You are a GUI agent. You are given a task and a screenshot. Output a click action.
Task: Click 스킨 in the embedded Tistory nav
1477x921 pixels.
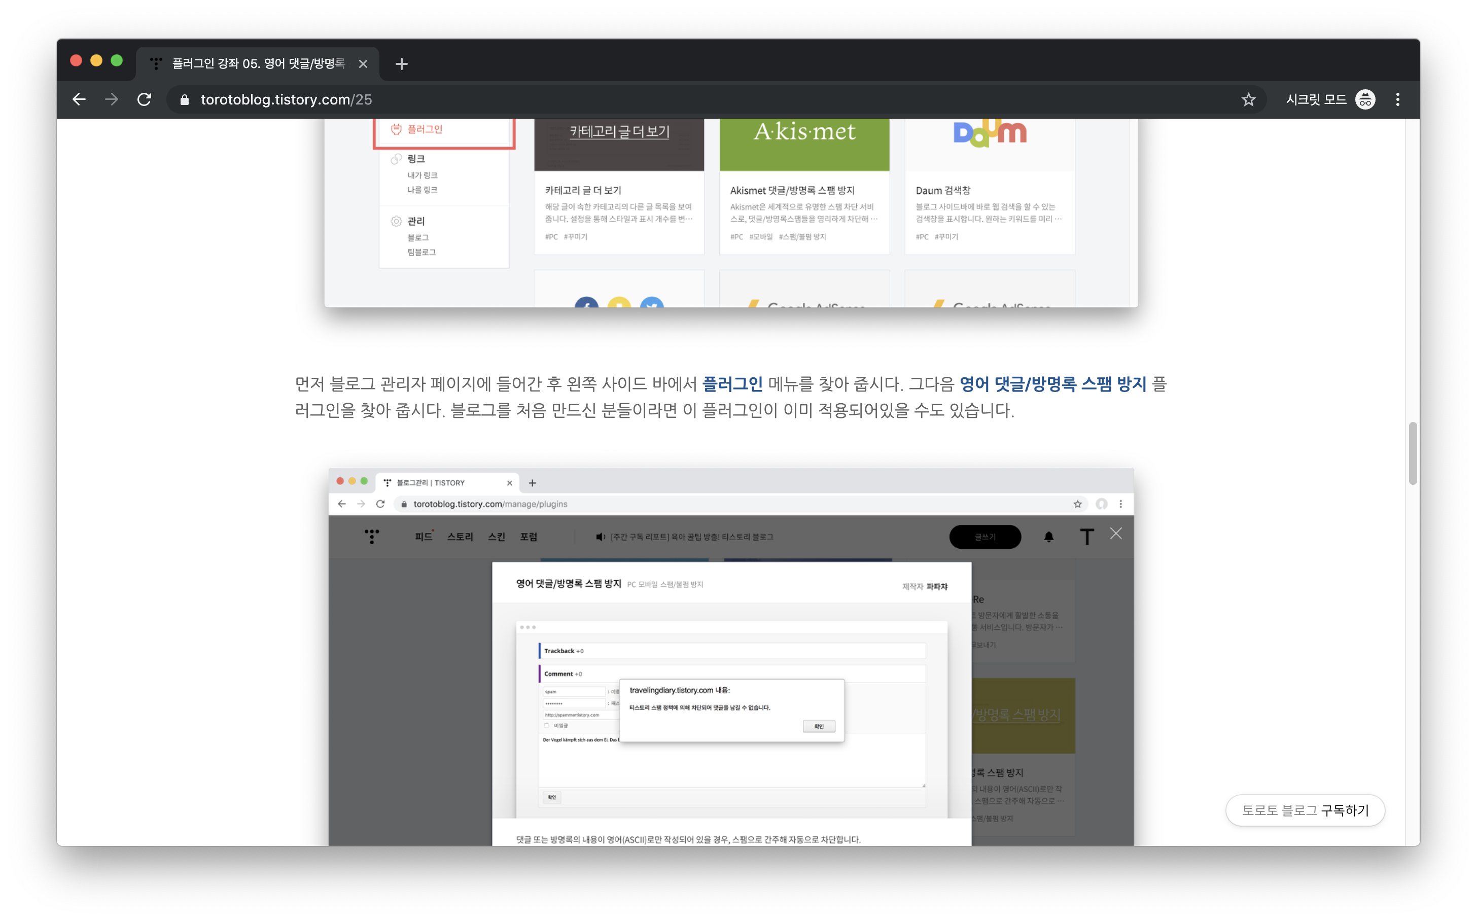[x=497, y=537]
